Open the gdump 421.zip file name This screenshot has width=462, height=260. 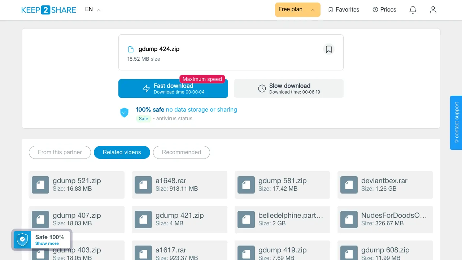tap(180, 215)
